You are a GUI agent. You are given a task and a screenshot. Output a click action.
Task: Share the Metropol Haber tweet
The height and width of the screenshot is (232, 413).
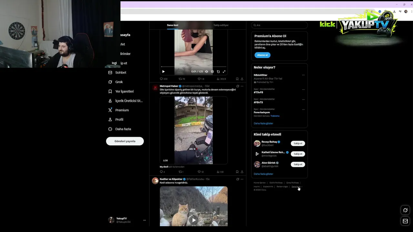point(242,172)
